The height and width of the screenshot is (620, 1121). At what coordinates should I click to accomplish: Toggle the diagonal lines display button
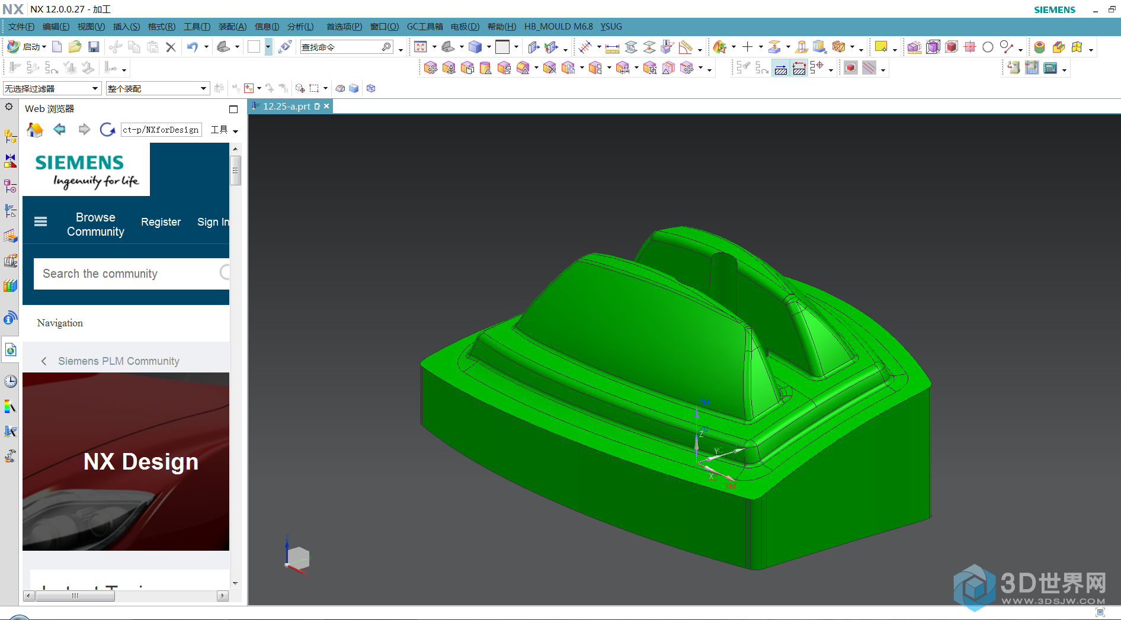point(869,68)
